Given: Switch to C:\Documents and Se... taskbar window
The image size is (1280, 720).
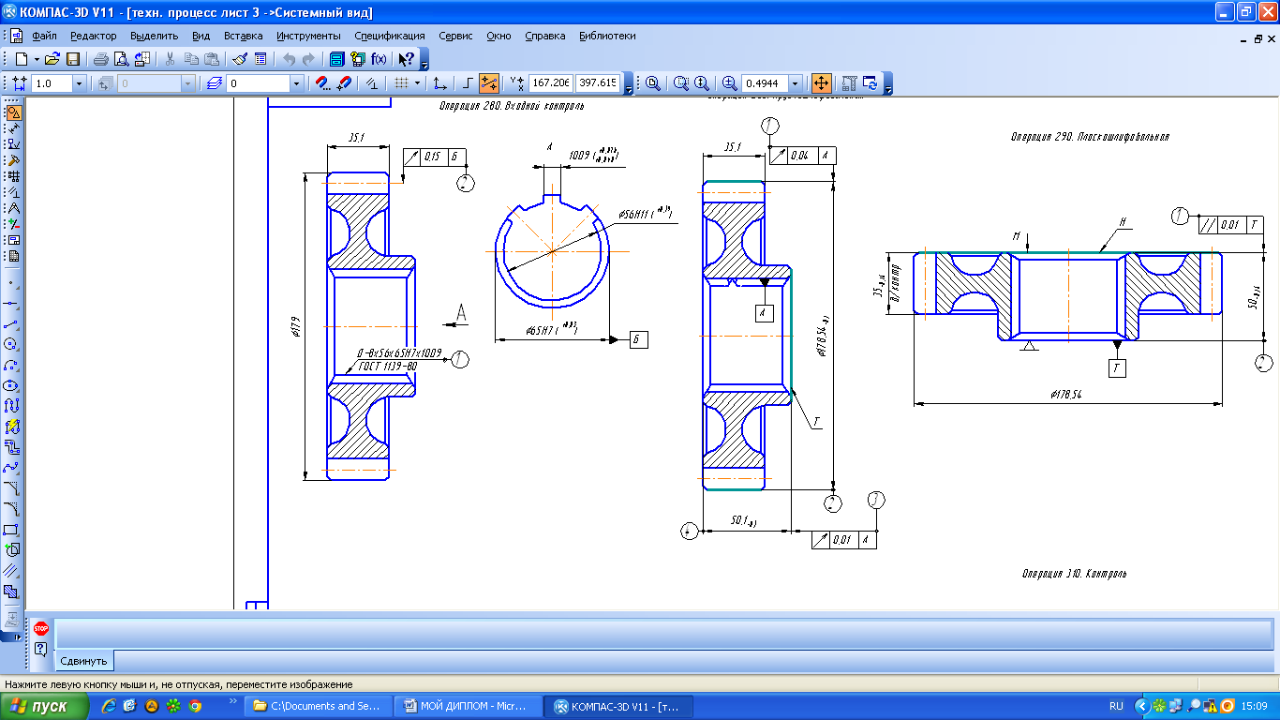Looking at the screenshot, I should (319, 707).
